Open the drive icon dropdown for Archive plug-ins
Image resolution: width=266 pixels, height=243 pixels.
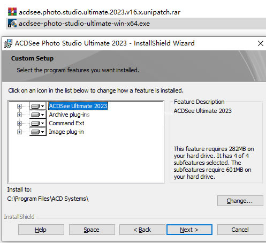[37, 115]
